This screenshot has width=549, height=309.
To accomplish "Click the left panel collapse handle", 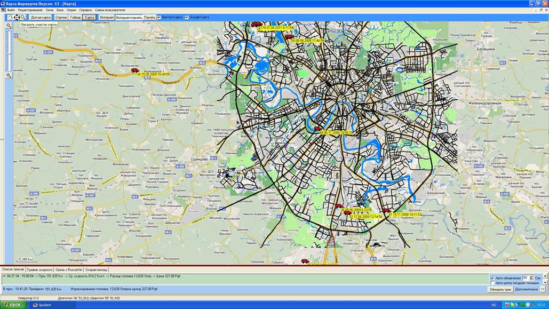I will (x=2, y=139).
